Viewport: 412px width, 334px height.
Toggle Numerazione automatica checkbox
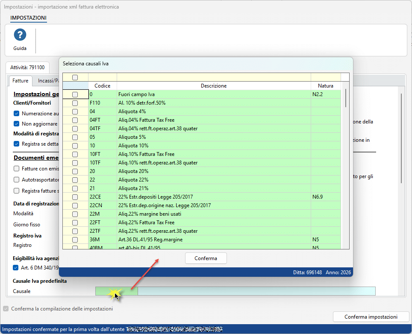[17, 114]
